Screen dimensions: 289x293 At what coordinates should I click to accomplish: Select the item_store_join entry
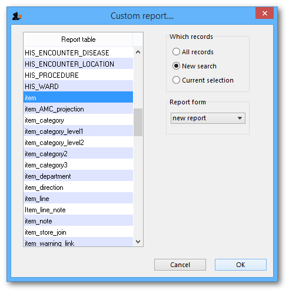click(x=78, y=232)
